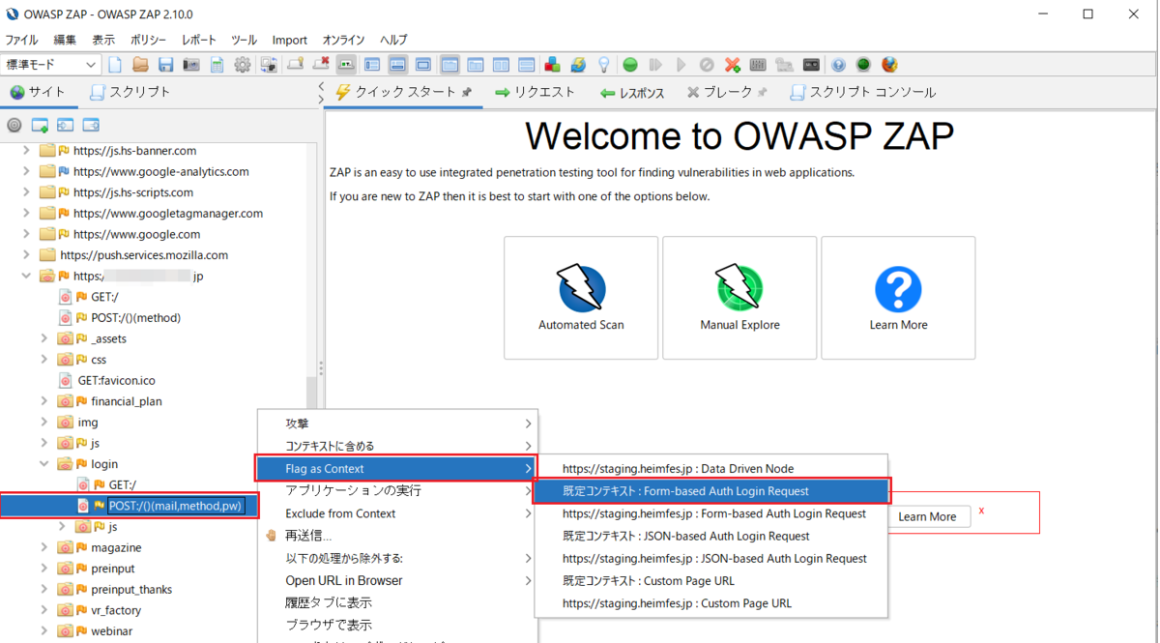The width and height of the screenshot is (1160, 643).
Task: Click the camera-like toolbar icon after the floppy disk
Action: coord(191,65)
